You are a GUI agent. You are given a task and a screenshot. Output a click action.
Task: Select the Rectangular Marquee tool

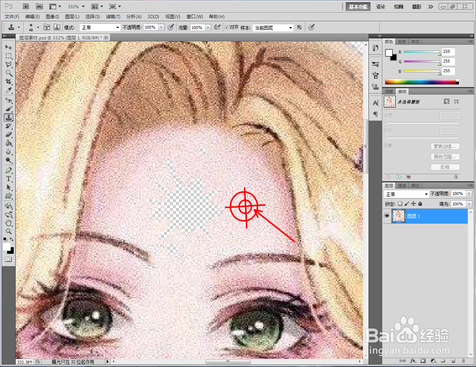9,56
